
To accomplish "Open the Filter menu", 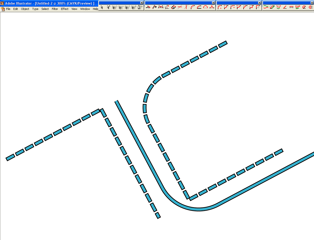I will pos(55,9).
